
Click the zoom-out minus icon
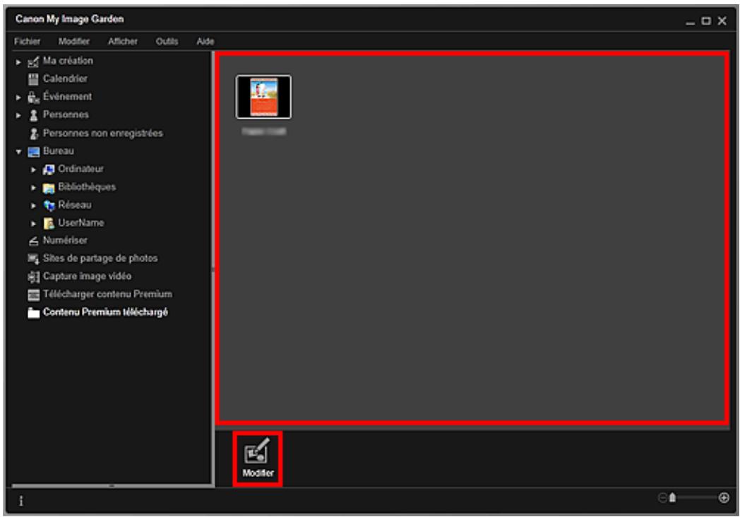pyautogui.click(x=662, y=498)
